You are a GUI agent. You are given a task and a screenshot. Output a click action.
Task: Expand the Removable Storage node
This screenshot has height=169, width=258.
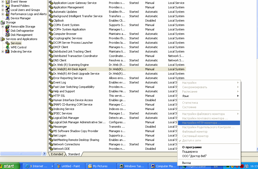(3, 27)
